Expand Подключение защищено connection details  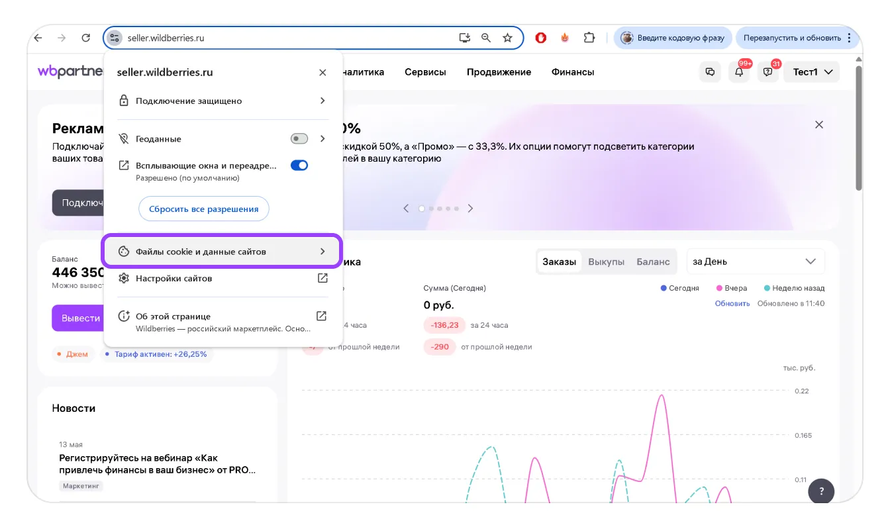click(x=222, y=101)
